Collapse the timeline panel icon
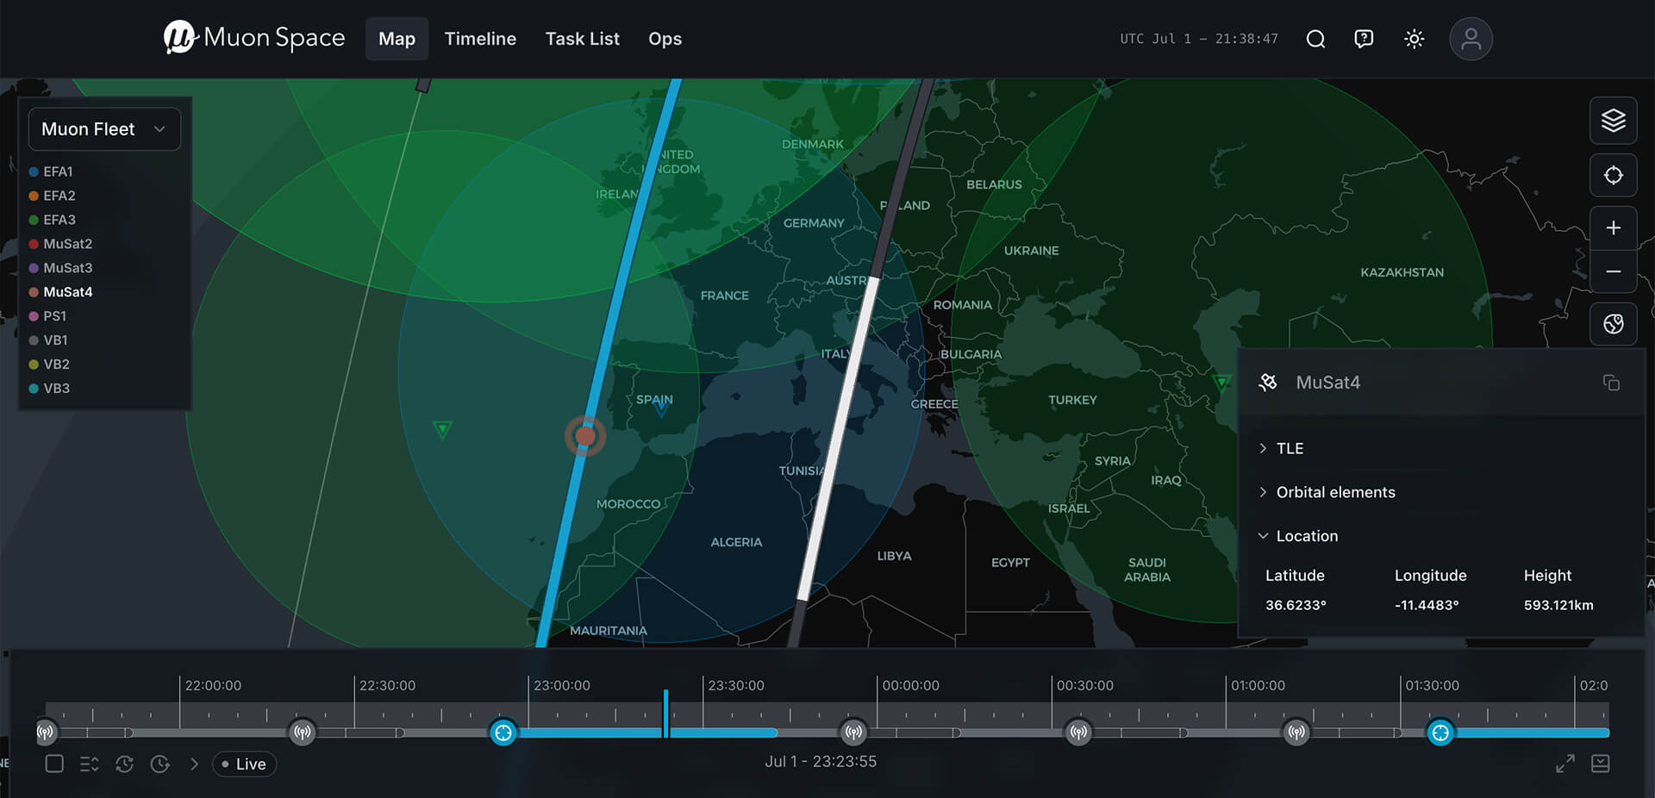1655x798 pixels. [1601, 764]
